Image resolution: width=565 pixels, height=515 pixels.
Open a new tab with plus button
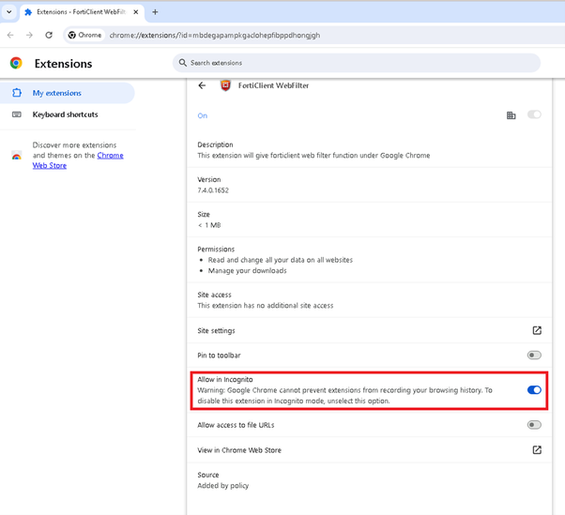(x=155, y=12)
